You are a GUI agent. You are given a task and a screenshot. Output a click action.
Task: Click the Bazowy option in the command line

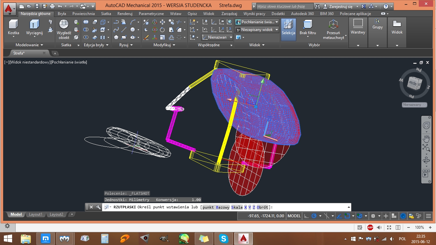(223, 207)
